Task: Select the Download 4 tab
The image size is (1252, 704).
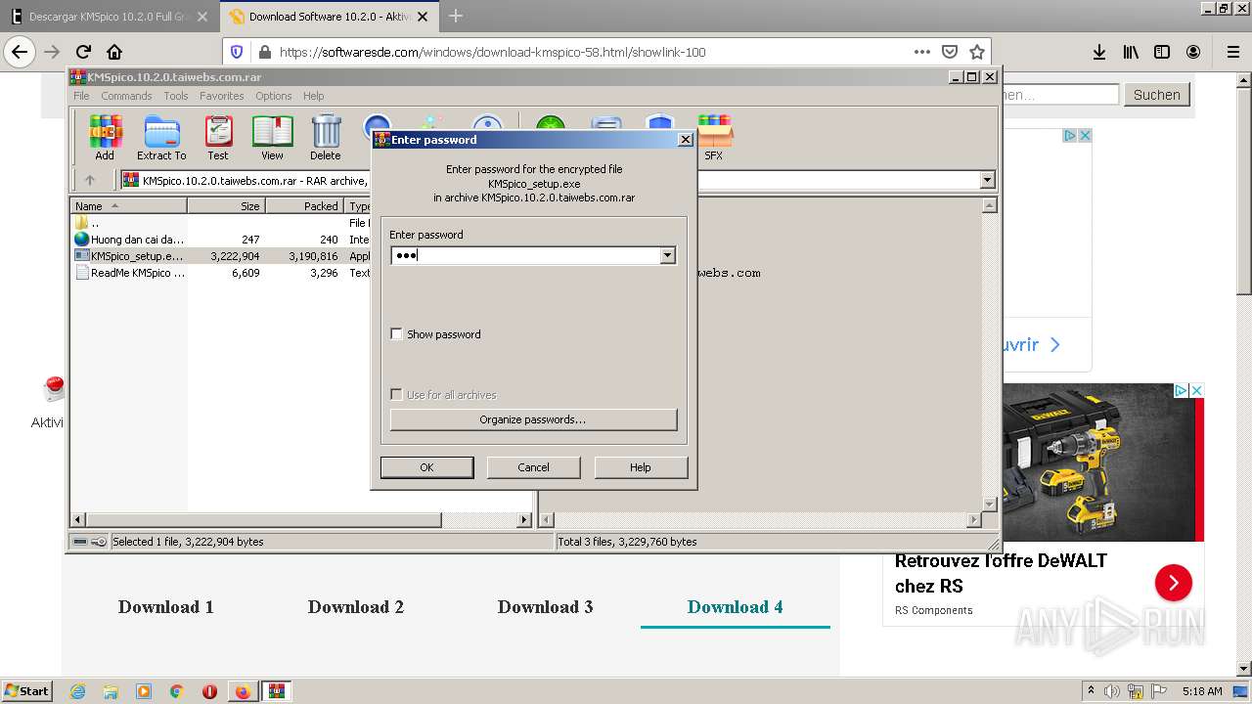Action: coord(736,607)
